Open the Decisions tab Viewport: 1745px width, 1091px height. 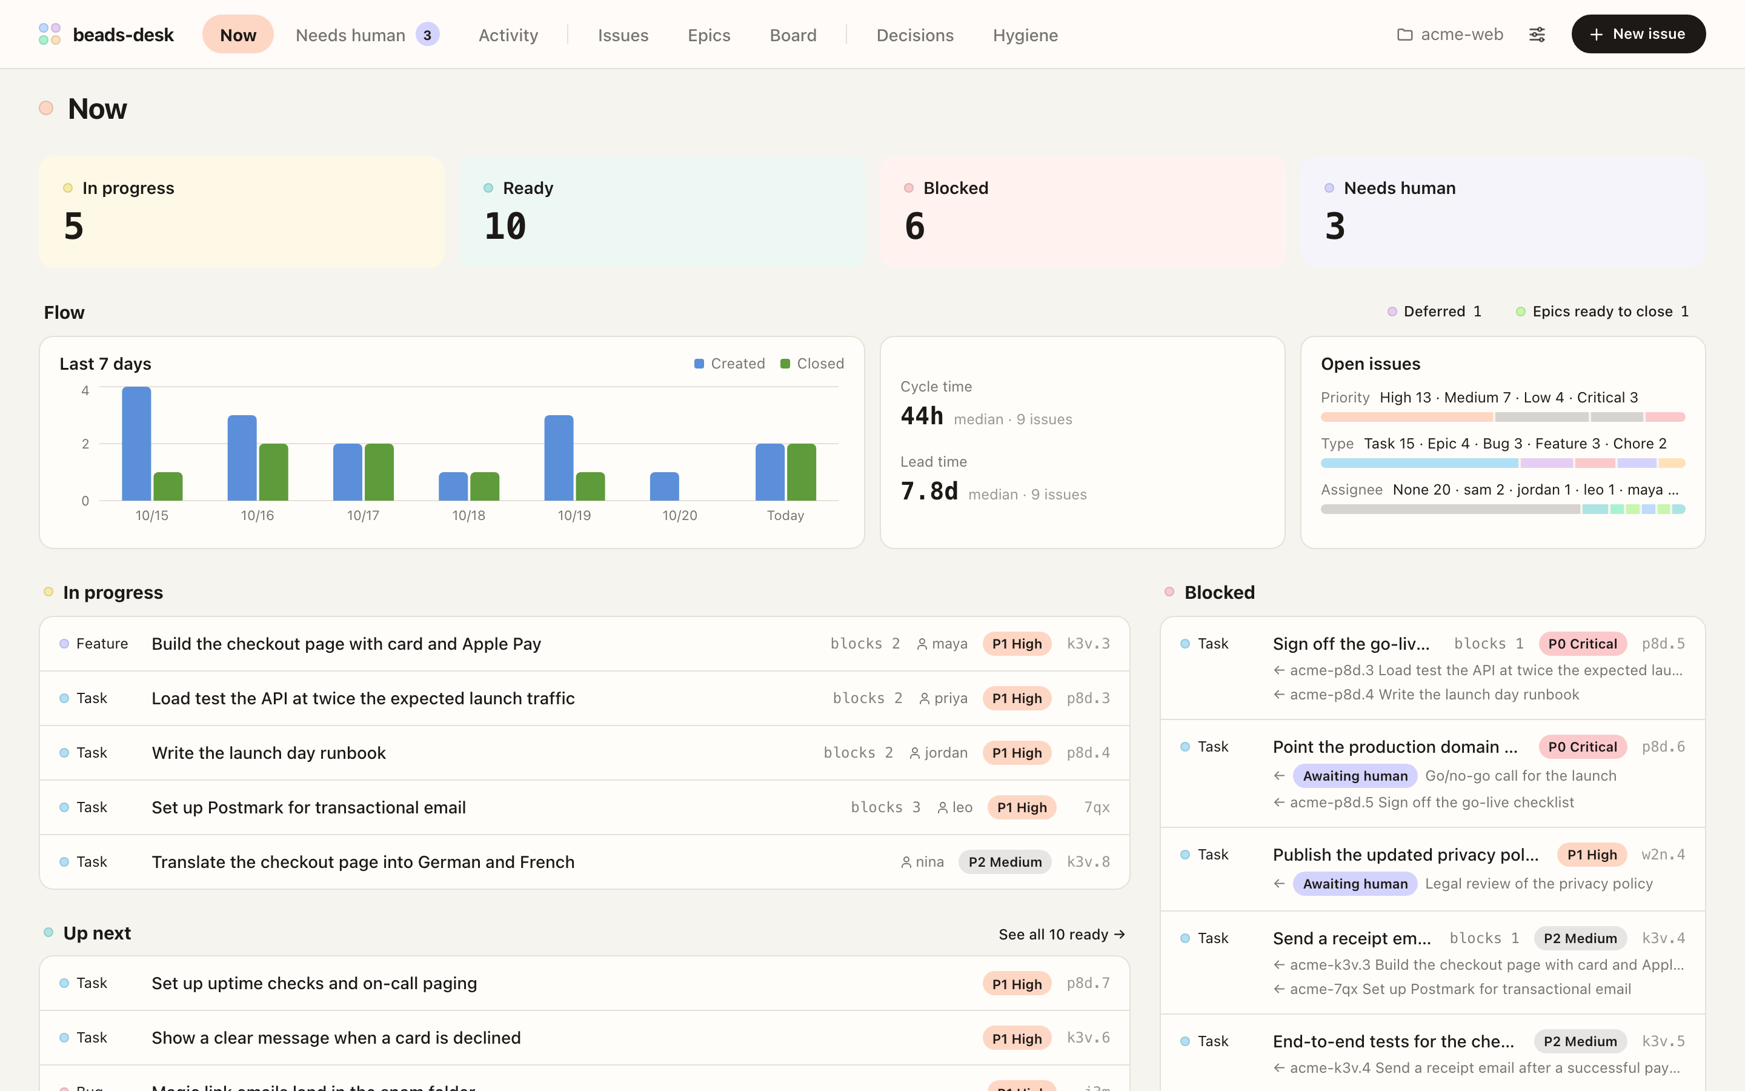tap(914, 35)
